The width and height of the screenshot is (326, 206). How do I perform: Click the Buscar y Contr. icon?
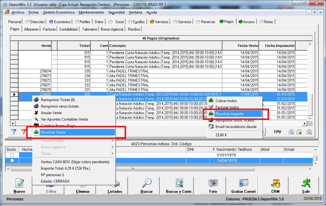tap(179, 183)
